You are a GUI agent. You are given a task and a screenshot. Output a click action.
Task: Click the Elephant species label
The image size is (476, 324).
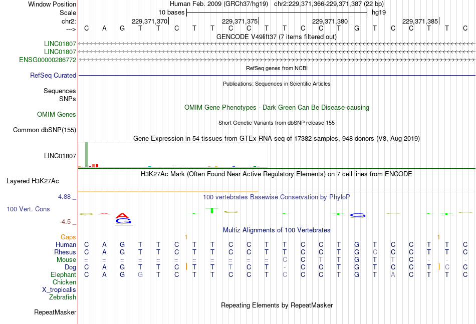(x=64, y=274)
